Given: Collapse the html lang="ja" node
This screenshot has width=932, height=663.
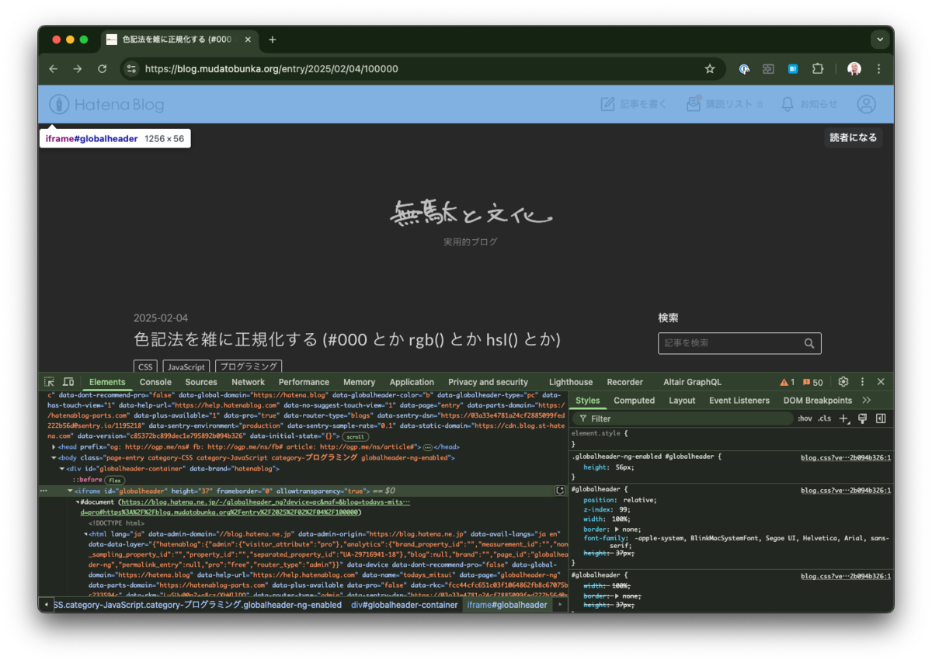Looking at the screenshot, I should [x=86, y=534].
